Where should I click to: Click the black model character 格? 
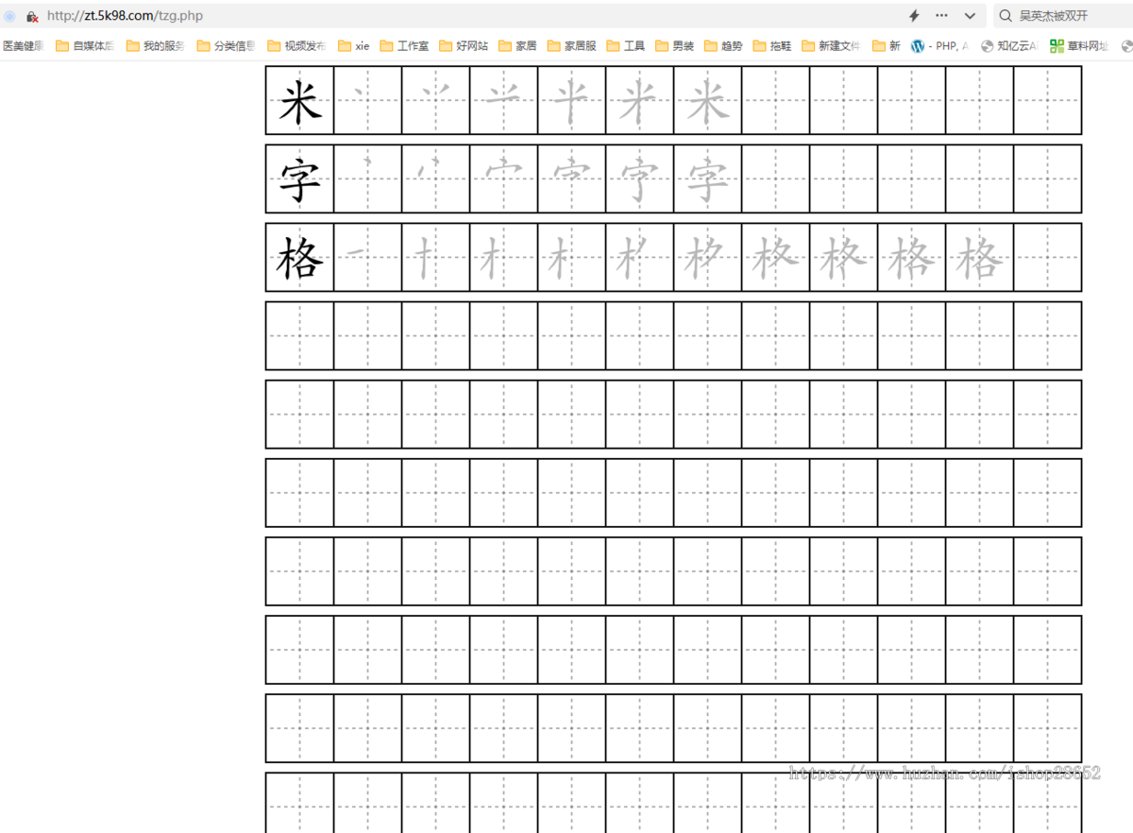click(x=300, y=258)
